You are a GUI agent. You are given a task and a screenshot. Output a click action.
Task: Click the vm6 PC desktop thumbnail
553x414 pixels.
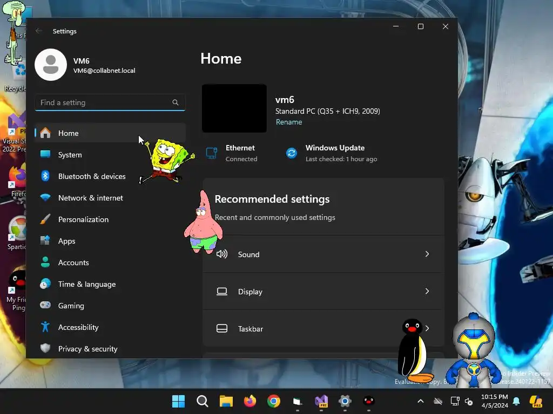234,108
